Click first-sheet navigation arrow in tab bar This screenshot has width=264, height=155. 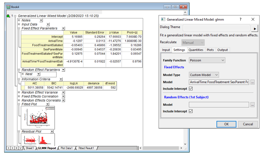click(x=9, y=148)
